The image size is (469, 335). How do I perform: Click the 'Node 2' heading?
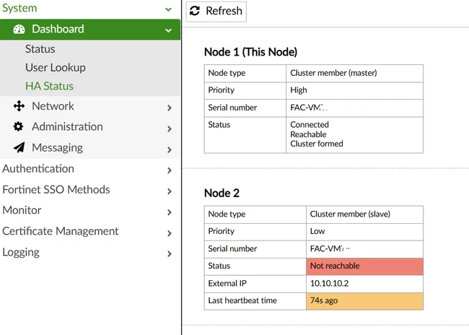(222, 193)
